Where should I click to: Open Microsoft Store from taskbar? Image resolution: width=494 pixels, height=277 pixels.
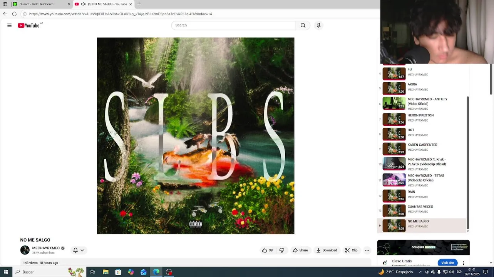(118, 272)
